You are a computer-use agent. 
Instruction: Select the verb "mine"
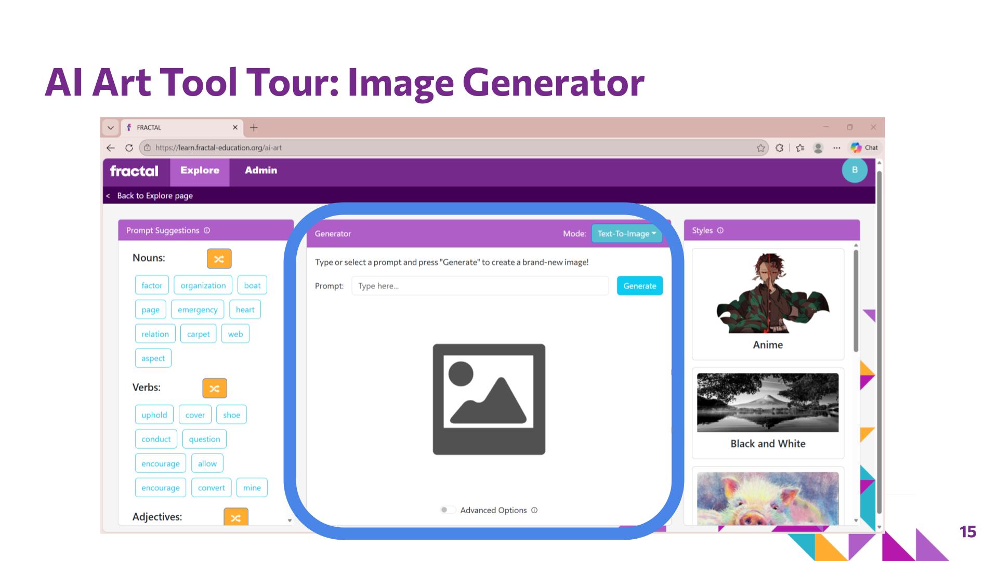[252, 488]
